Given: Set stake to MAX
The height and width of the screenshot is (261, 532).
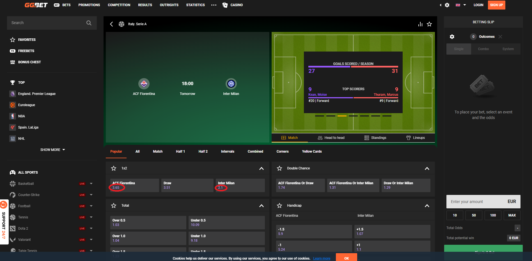Looking at the screenshot, I should [x=512, y=215].
